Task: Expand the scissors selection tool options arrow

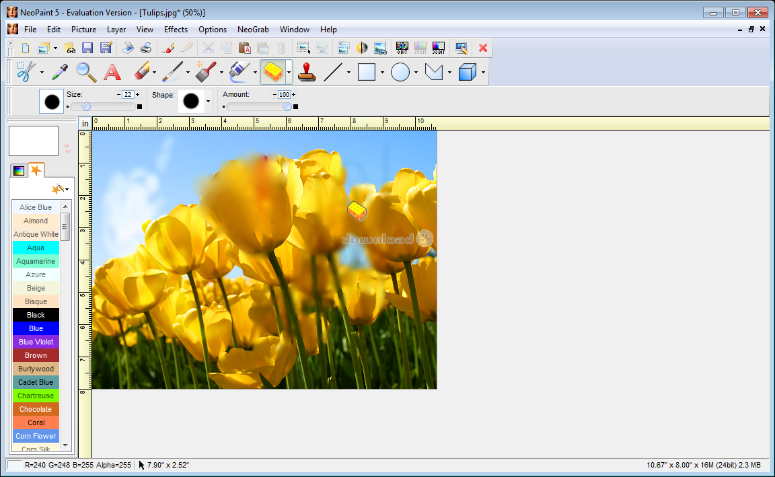Action: [42, 73]
